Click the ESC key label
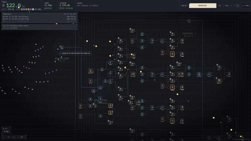Viewport: 251px width, 141px height. pyautogui.click(x=243, y=5)
